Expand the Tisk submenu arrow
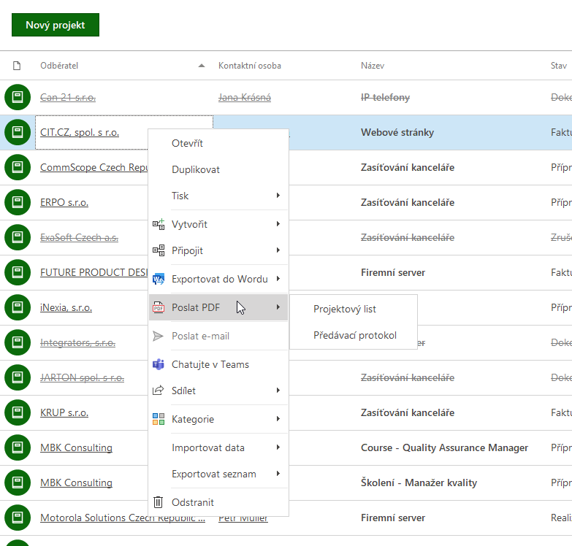Image resolution: width=572 pixels, height=546 pixels. (x=278, y=196)
